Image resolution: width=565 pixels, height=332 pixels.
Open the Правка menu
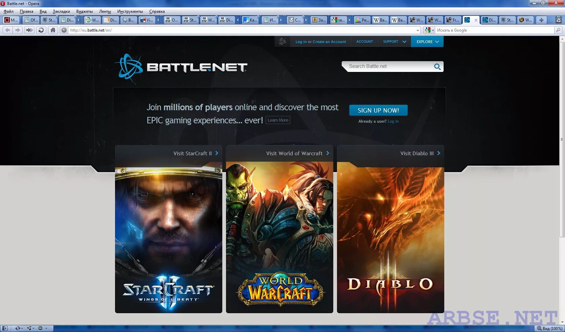point(26,11)
